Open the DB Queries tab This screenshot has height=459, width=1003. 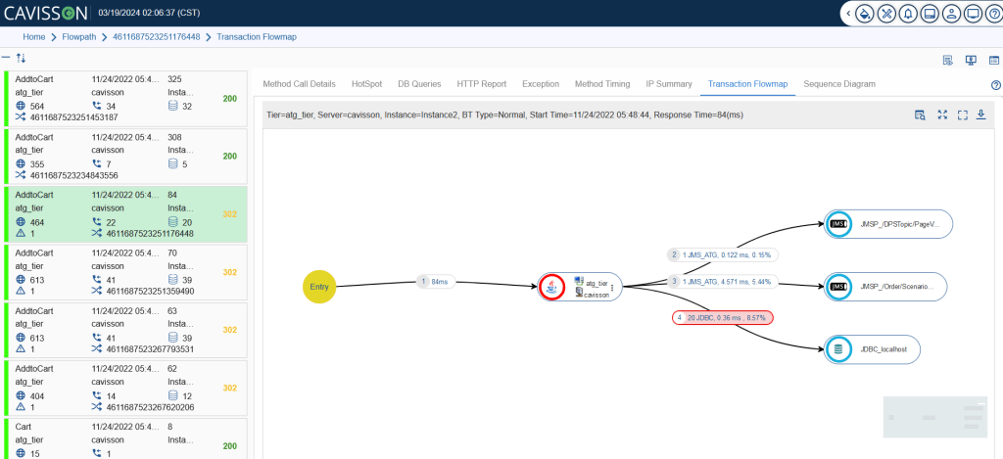419,84
